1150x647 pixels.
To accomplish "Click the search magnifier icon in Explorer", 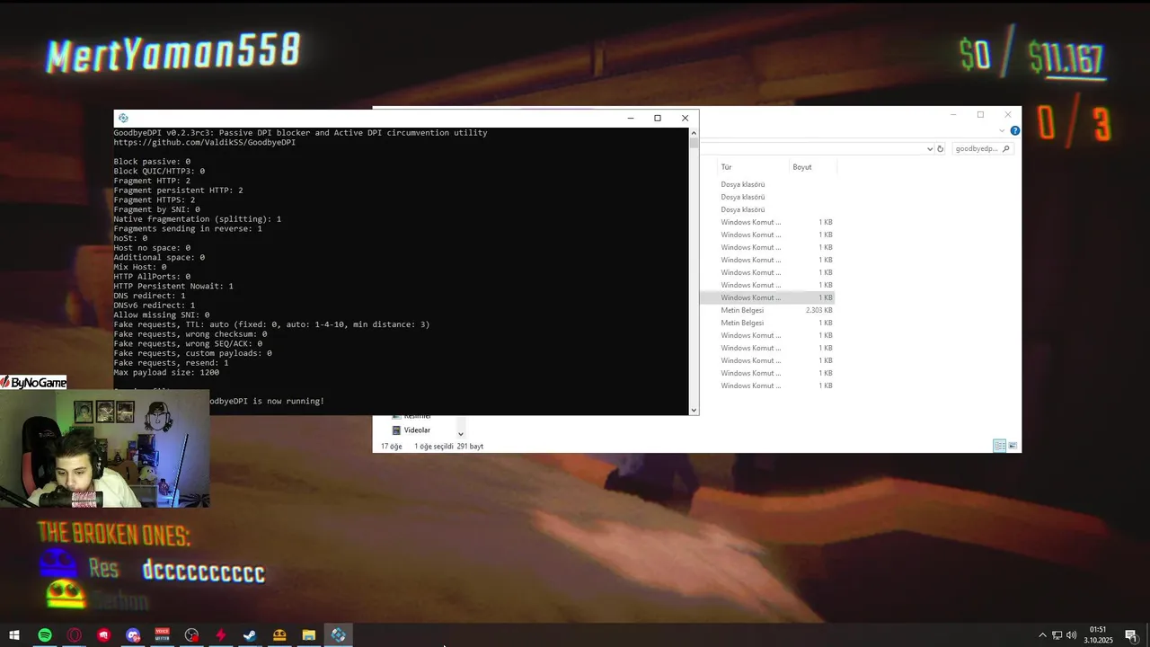I will point(1006,149).
